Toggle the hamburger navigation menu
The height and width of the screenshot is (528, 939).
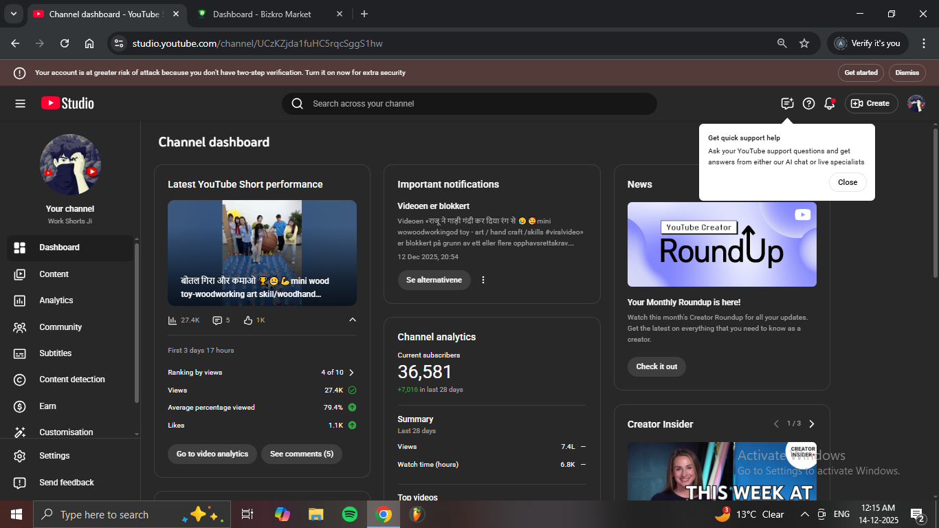[20, 103]
